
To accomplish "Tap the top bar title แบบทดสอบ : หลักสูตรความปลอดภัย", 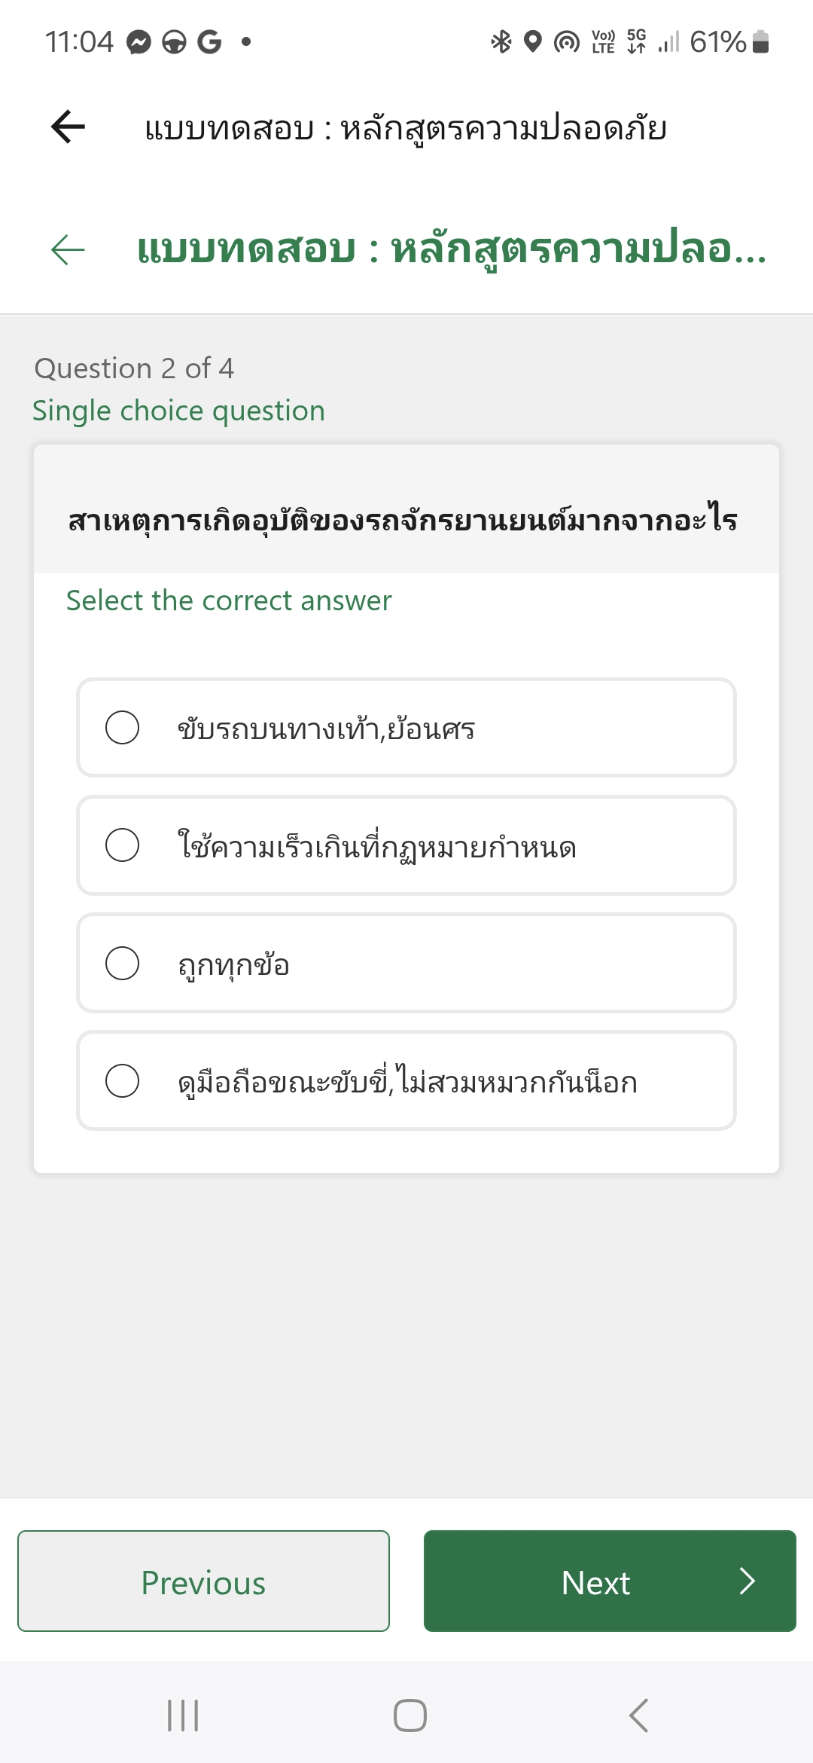I will [406, 128].
